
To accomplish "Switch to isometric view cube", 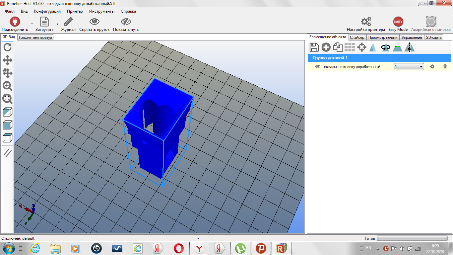I will click(7, 112).
